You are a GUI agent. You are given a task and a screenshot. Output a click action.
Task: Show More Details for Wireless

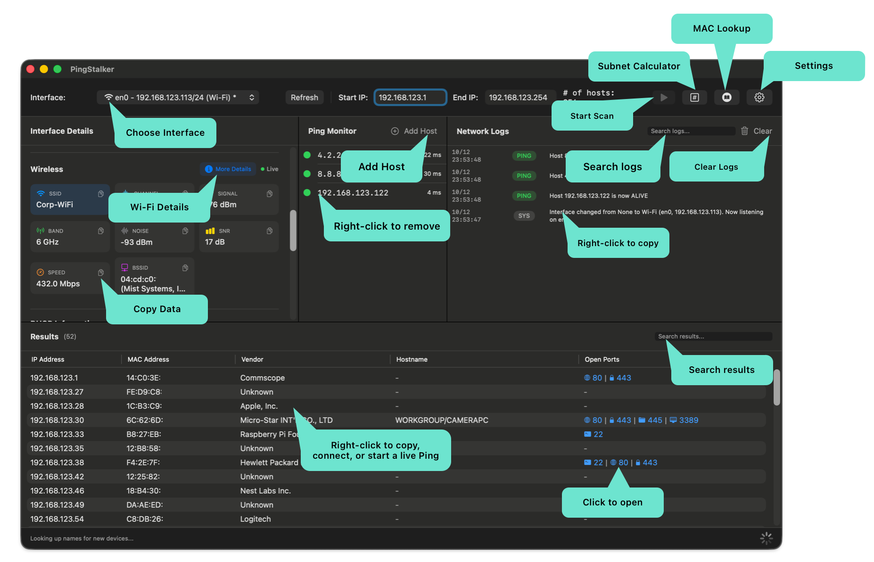(228, 169)
